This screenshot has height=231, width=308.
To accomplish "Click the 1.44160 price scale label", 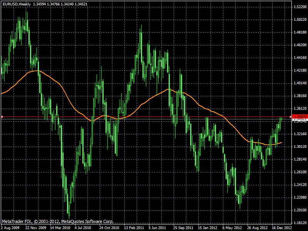I will [x=300, y=57].
